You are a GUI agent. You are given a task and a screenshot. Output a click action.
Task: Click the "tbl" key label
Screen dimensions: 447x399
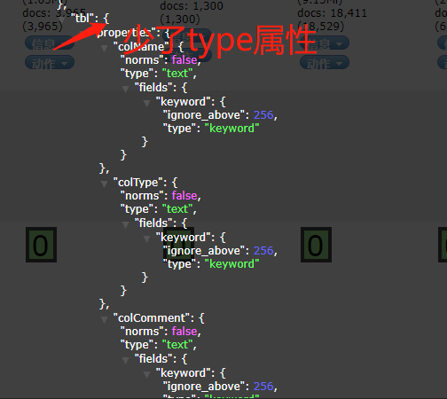point(82,19)
